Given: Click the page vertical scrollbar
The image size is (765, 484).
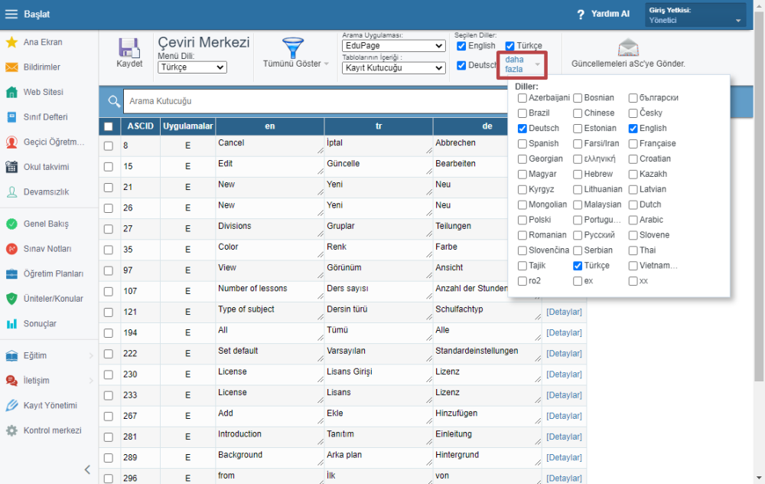Looking at the screenshot, I should [x=759, y=195].
